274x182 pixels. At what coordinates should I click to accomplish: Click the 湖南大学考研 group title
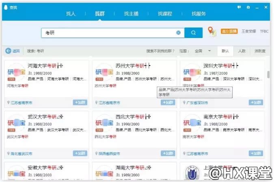tap(133, 168)
